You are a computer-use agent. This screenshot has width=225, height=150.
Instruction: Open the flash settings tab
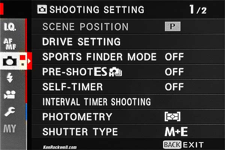(10, 79)
